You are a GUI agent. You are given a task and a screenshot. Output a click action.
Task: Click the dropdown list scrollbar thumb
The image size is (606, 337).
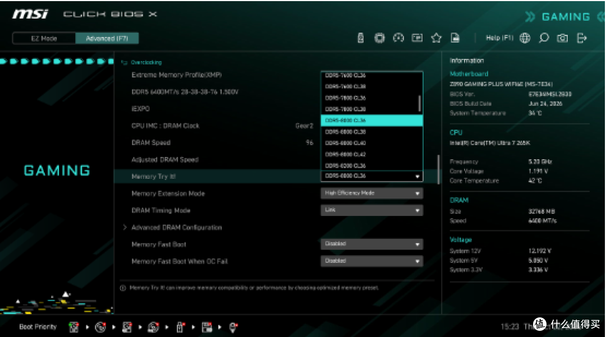click(419, 103)
